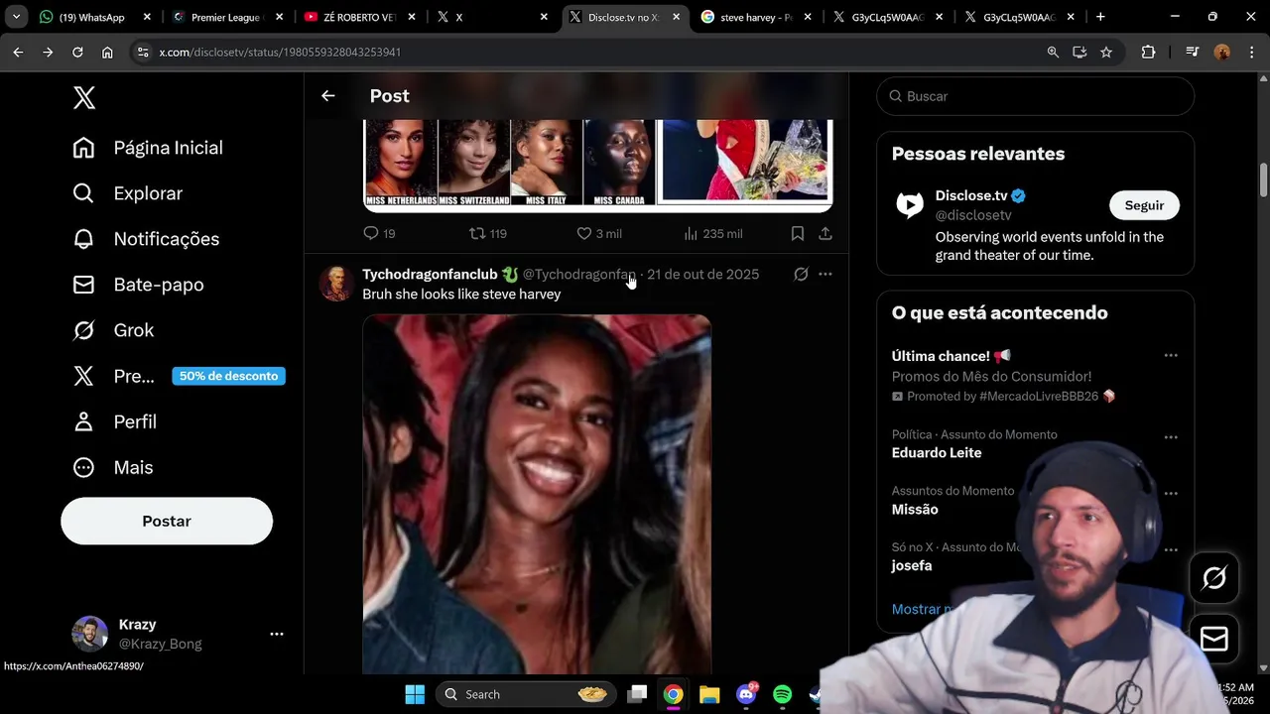Open the Chrome profile avatar
Viewport: 1270px width, 714px height.
tap(1222, 52)
